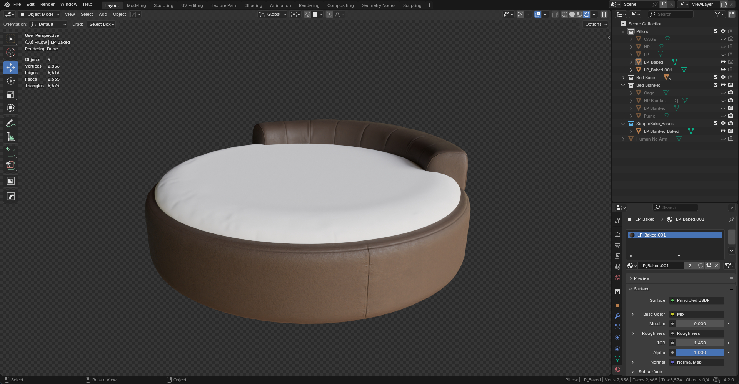Image resolution: width=739 pixels, height=384 pixels.
Task: Activate the Scale tool
Action: (11, 95)
